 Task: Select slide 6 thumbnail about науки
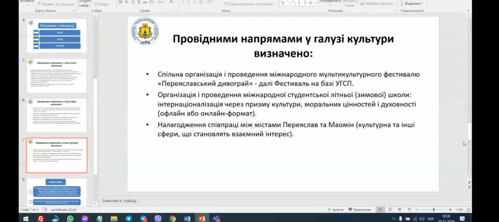coord(57,116)
